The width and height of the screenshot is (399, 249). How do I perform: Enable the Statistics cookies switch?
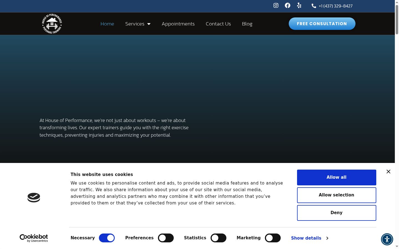pyautogui.click(x=218, y=238)
